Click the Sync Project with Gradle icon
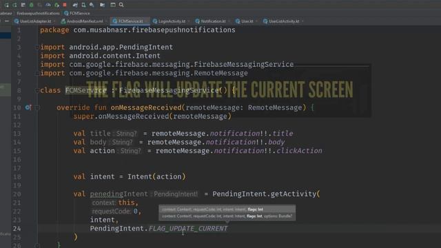The height and width of the screenshot is (248, 441). (75, 5)
